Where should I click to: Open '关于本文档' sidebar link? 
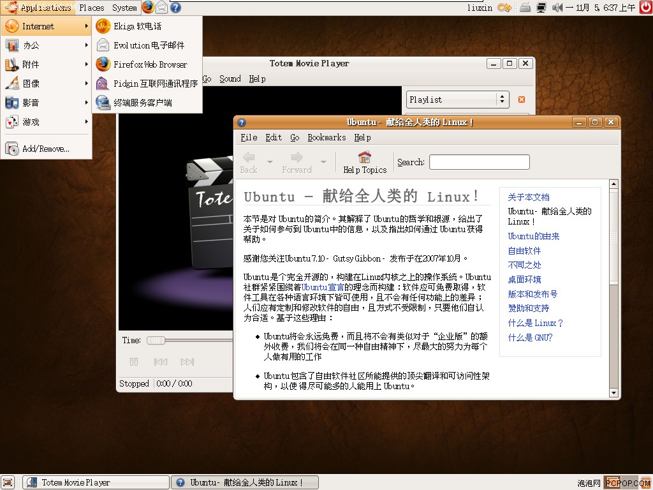pyautogui.click(x=529, y=197)
